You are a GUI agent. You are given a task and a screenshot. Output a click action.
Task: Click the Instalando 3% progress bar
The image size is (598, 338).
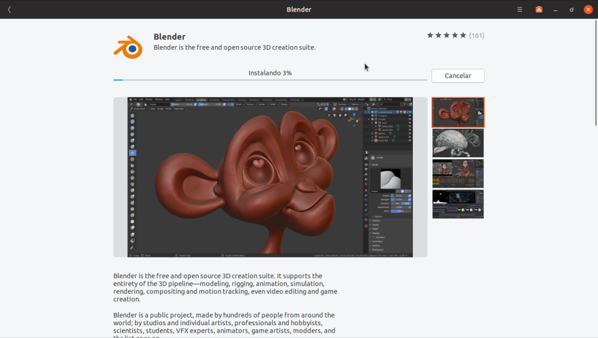[x=270, y=79]
